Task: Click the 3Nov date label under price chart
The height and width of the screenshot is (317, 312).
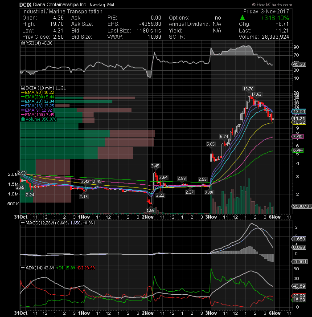Action: (x=211, y=217)
